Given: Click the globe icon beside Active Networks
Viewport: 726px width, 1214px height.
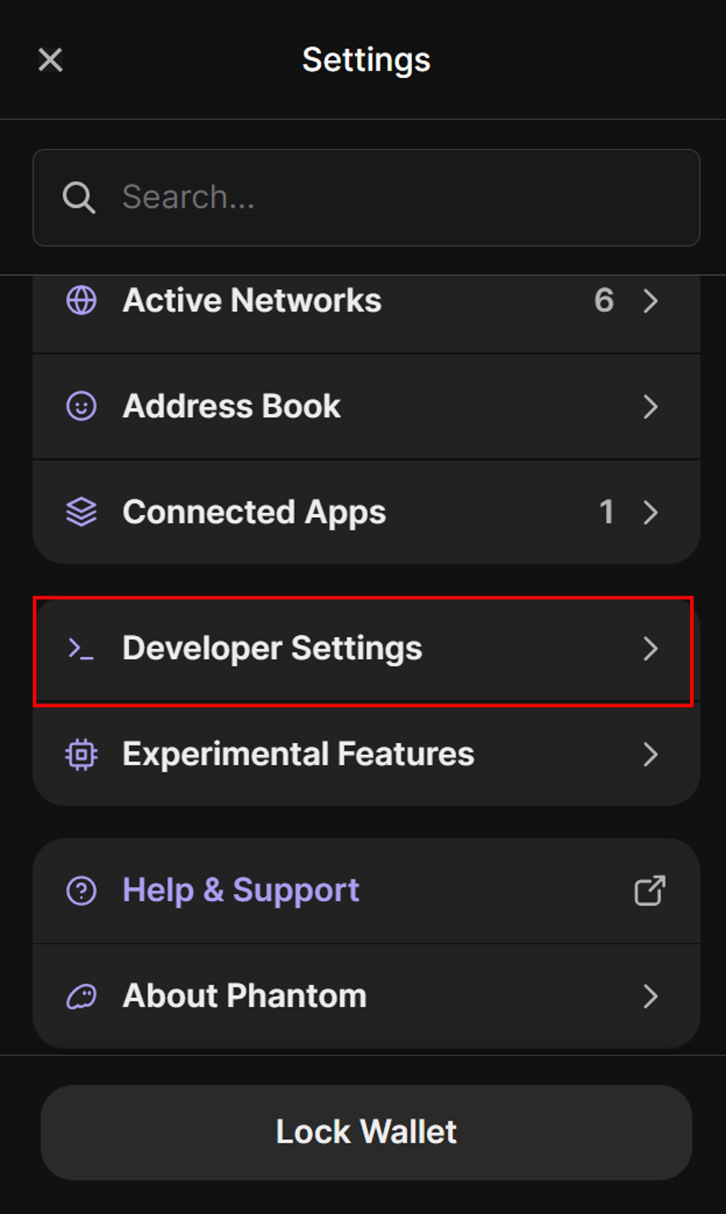Looking at the screenshot, I should click(x=81, y=300).
